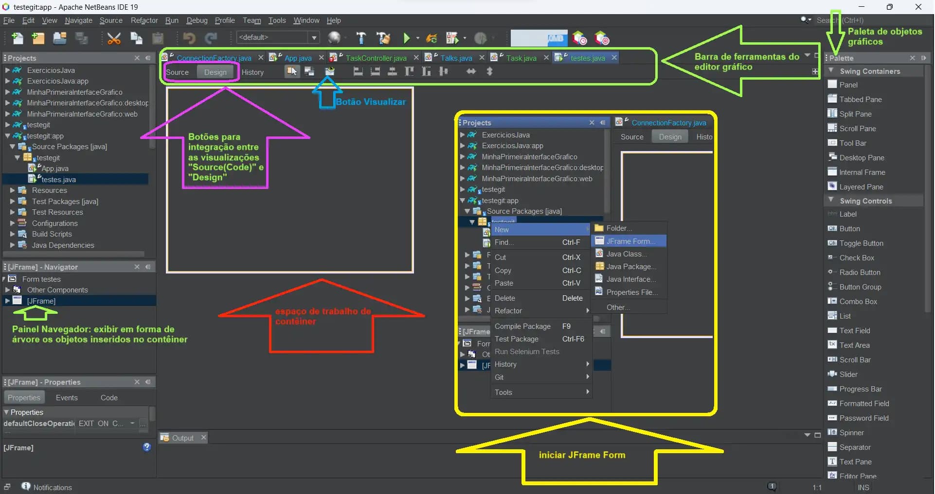This screenshot has width=935, height=494.
Task: Close the testes.java editor tab
Action: (x=614, y=57)
